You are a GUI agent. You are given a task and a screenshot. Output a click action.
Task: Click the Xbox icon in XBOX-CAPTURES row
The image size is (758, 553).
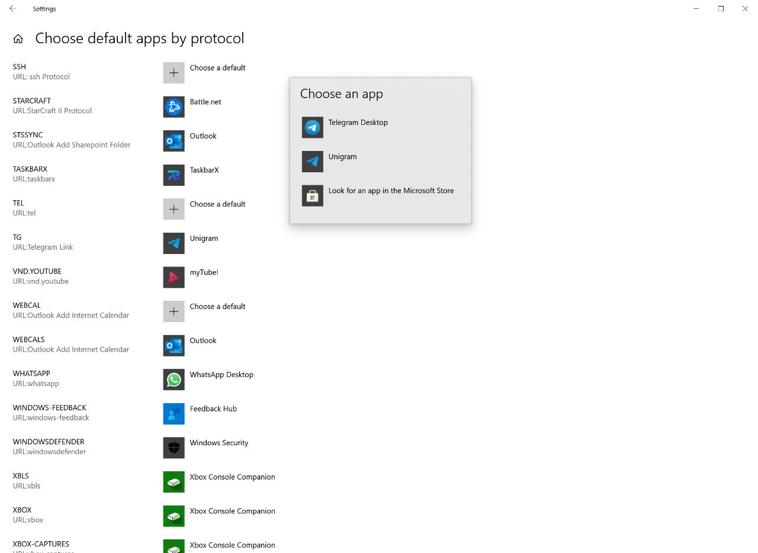pos(174,546)
